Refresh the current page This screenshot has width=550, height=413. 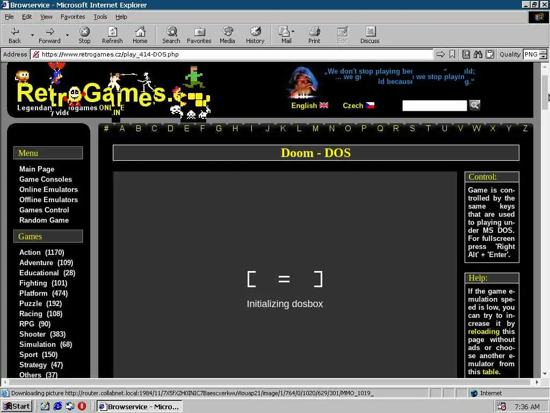[x=112, y=35]
